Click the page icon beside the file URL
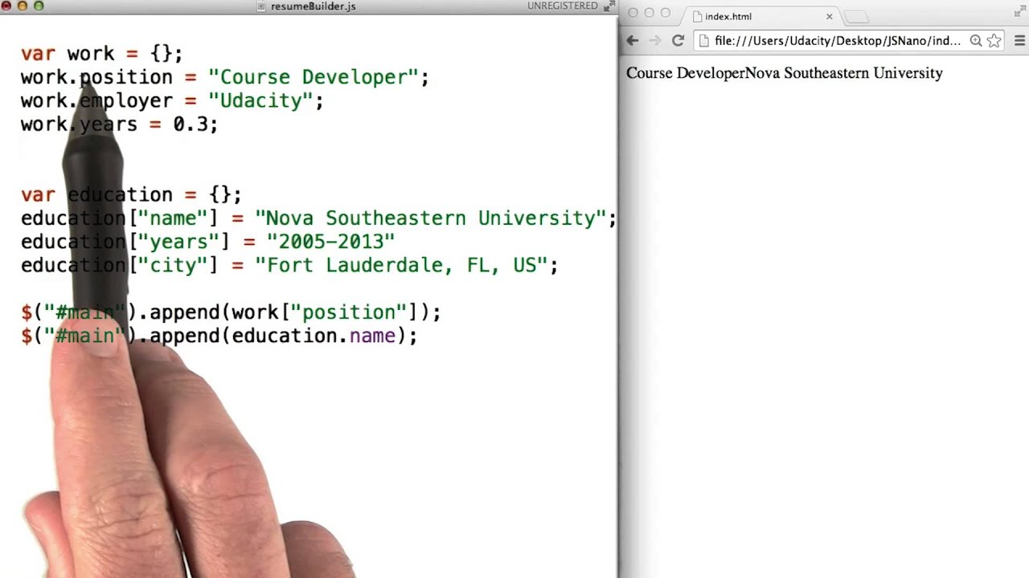 point(705,41)
